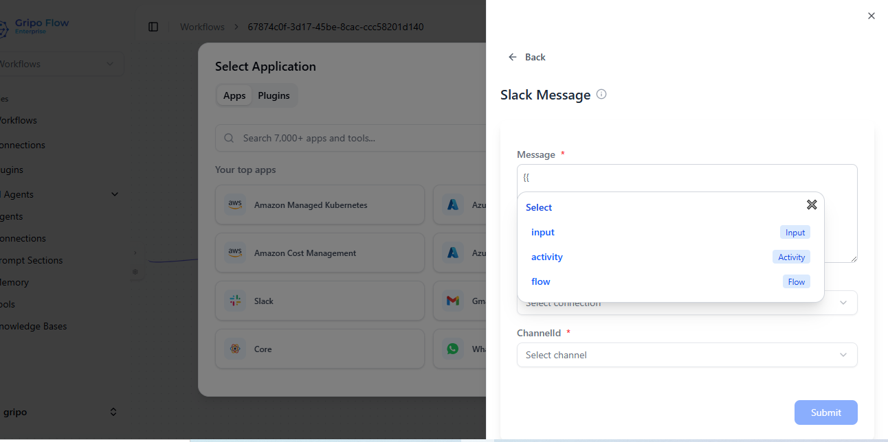Click the Amazon Cost Management AWS icon

(x=235, y=253)
